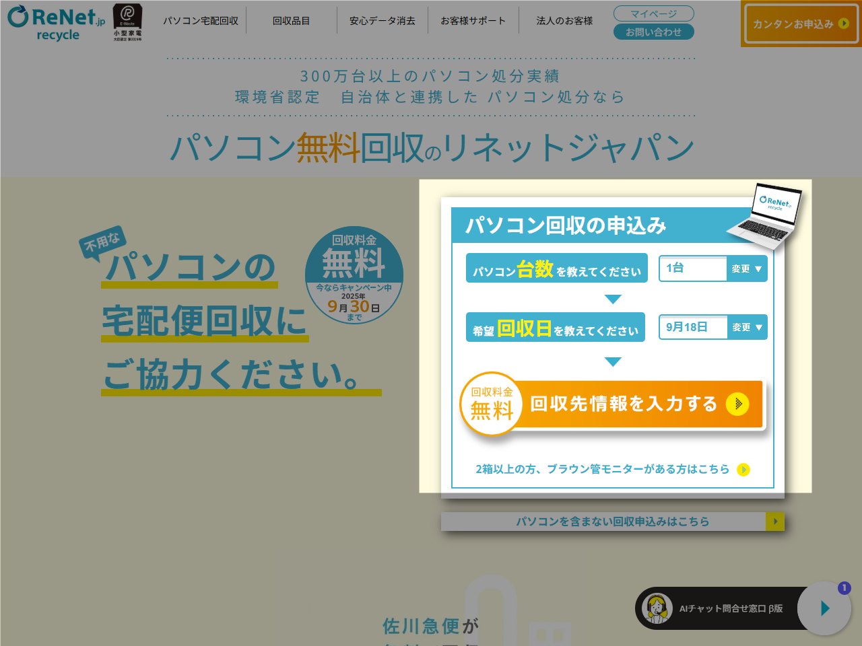The height and width of the screenshot is (646, 862).
Task: Open マイページ
Action: (x=653, y=13)
